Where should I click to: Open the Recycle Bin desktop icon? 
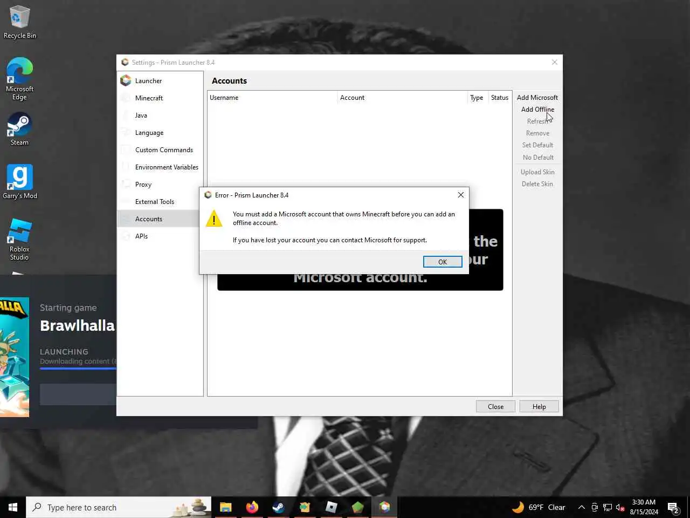pyautogui.click(x=20, y=22)
